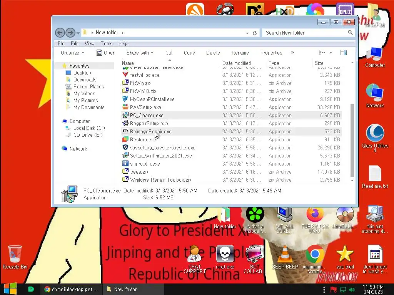Sort by the Name column header

(x=170, y=63)
